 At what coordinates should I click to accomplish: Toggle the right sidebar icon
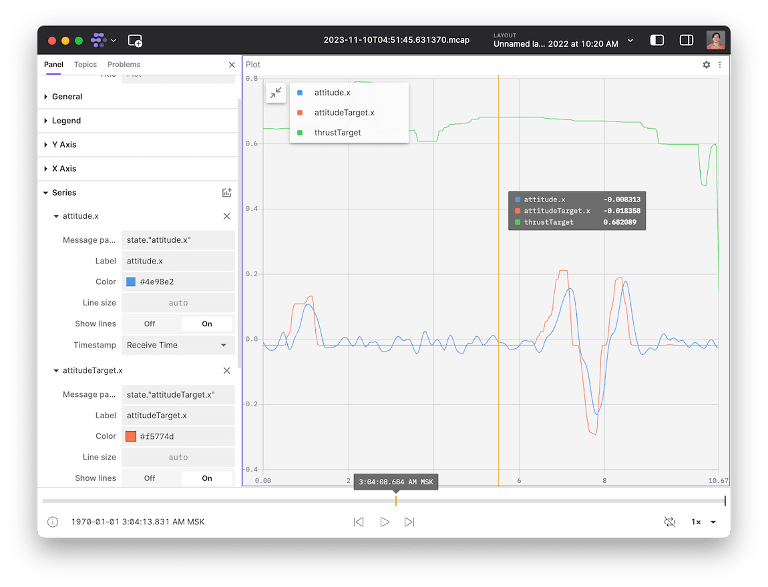click(x=686, y=41)
